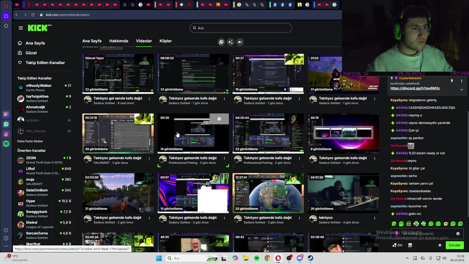Click the address bar URL kick.com/castornetwork/videos

point(67,15)
